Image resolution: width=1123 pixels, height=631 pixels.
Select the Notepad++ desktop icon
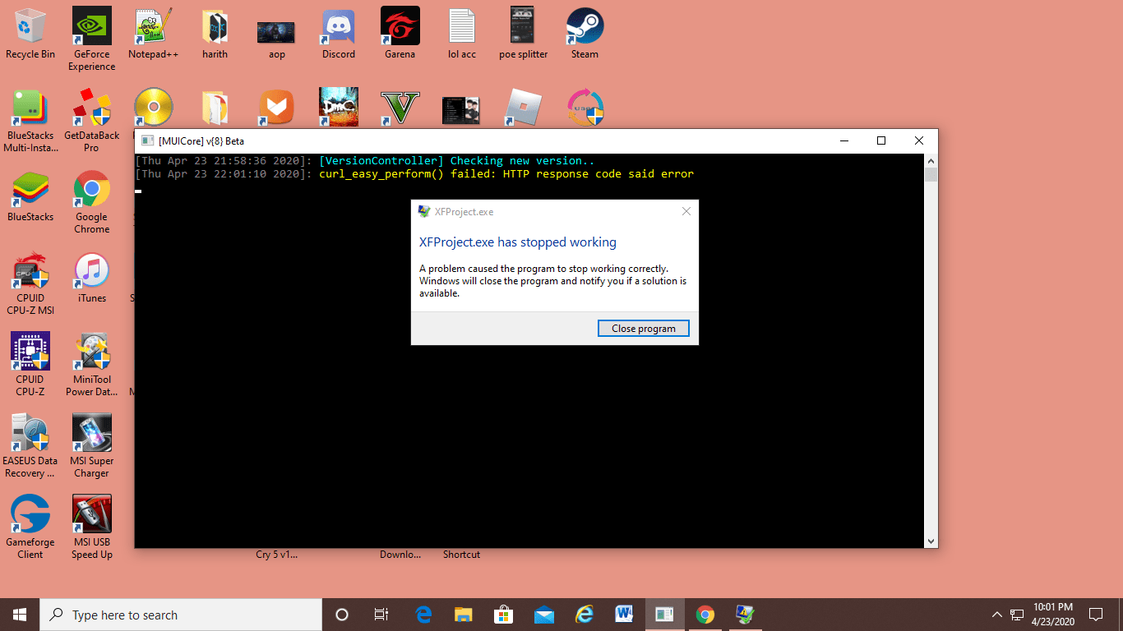[154, 34]
